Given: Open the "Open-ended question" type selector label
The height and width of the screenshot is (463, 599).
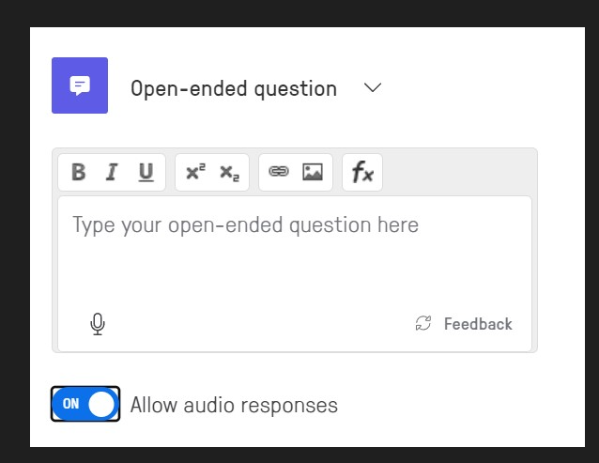Looking at the screenshot, I should point(234,89).
